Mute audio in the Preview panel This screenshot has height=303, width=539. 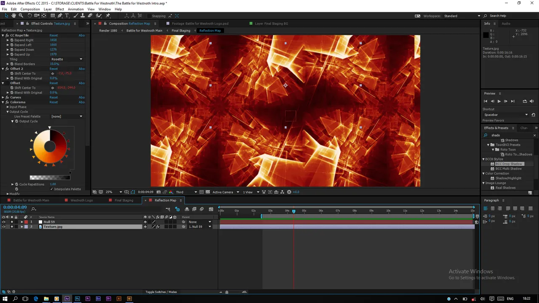tap(531, 101)
